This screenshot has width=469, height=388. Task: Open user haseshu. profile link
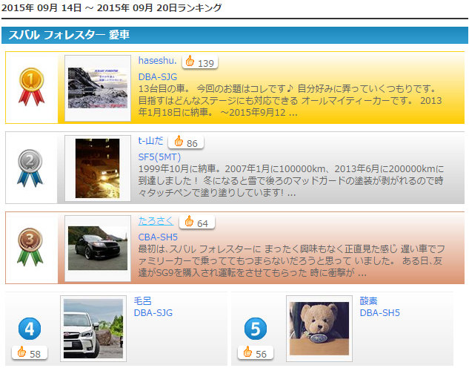[157, 61]
